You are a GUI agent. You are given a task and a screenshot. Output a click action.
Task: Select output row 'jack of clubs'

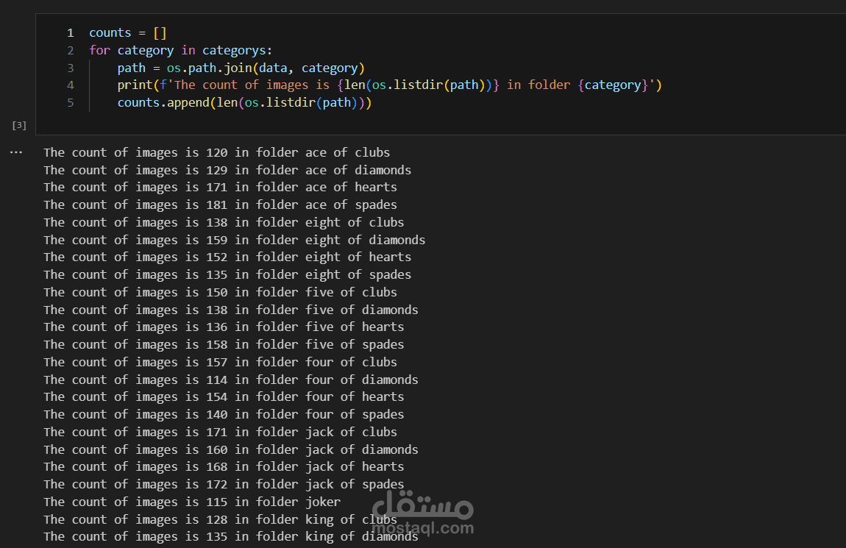click(221, 432)
